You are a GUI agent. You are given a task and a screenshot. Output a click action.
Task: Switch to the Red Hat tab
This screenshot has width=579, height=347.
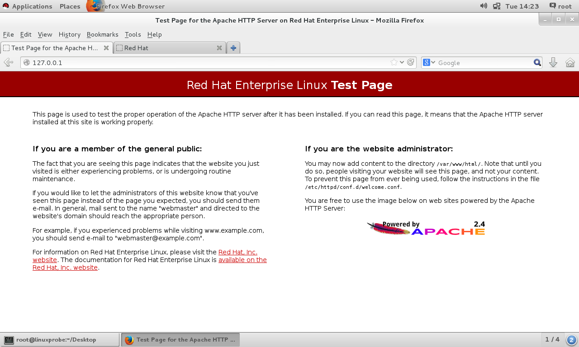[x=165, y=48]
